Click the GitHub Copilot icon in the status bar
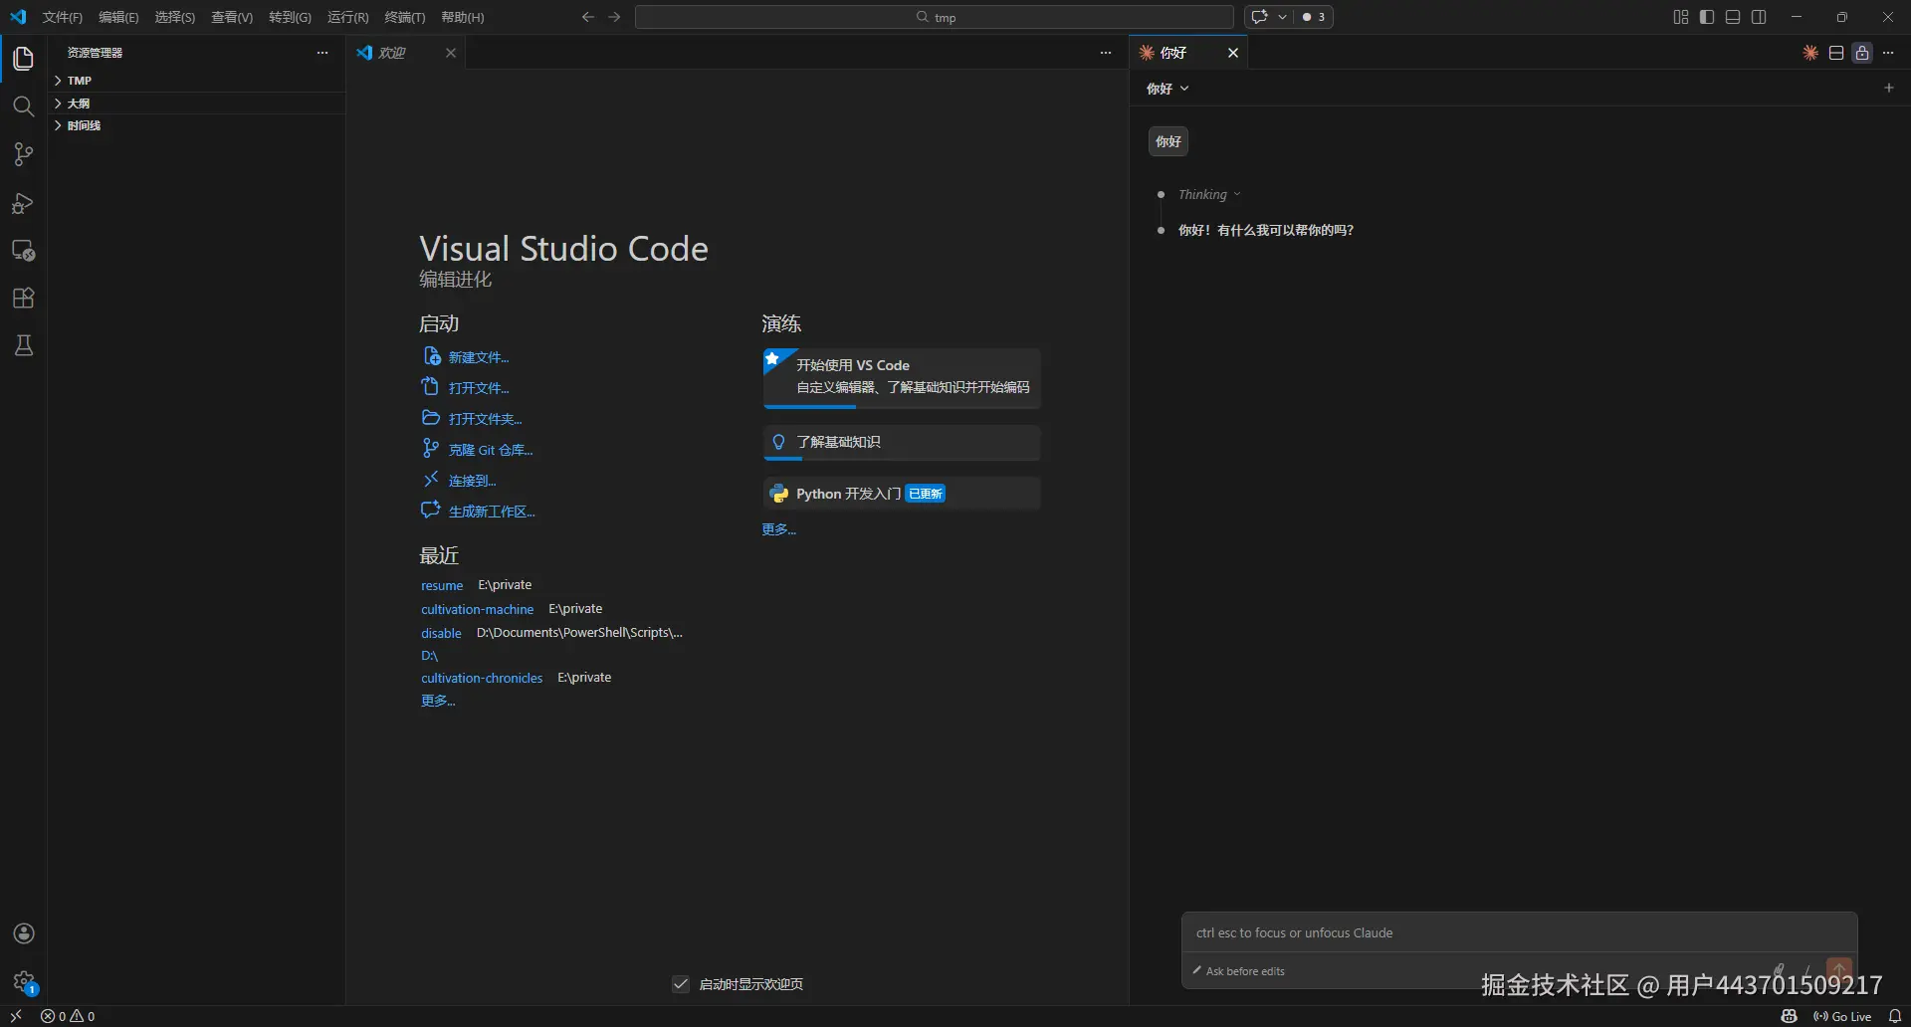 (x=1789, y=1016)
